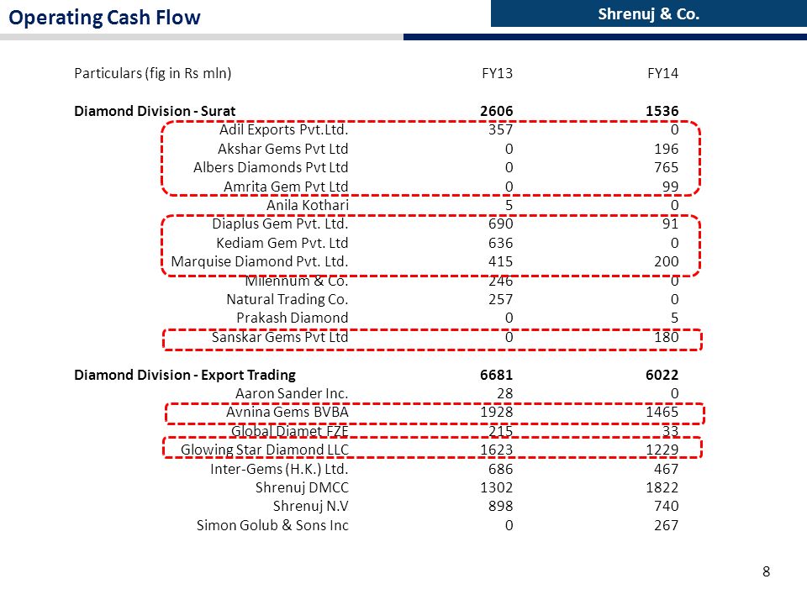Select the Prakash Diamond label
Viewport: 807px width, 605px height.
pos(293,318)
